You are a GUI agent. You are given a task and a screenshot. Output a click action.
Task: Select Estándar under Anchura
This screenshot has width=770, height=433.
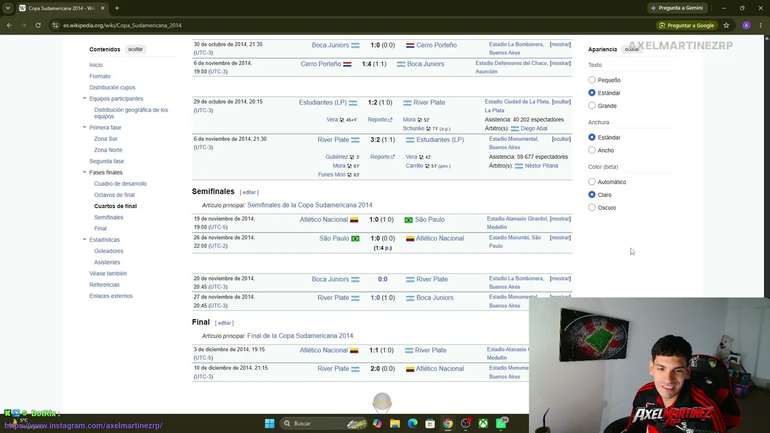(x=592, y=137)
